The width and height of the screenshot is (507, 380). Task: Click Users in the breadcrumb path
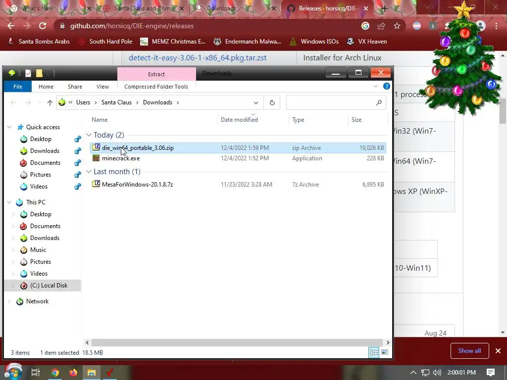tap(83, 102)
